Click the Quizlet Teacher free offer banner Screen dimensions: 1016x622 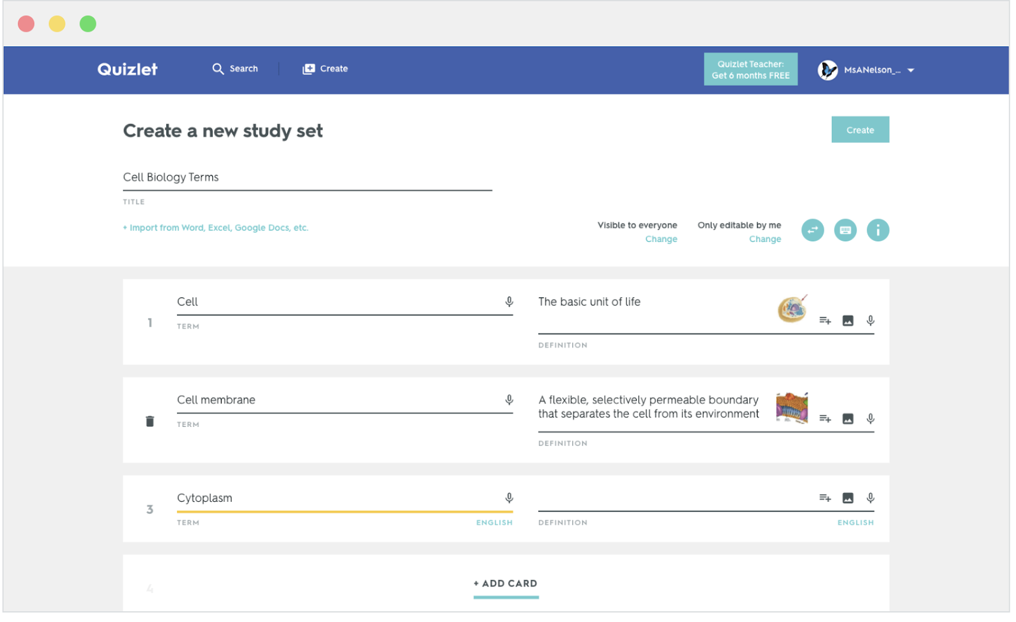pyautogui.click(x=751, y=69)
